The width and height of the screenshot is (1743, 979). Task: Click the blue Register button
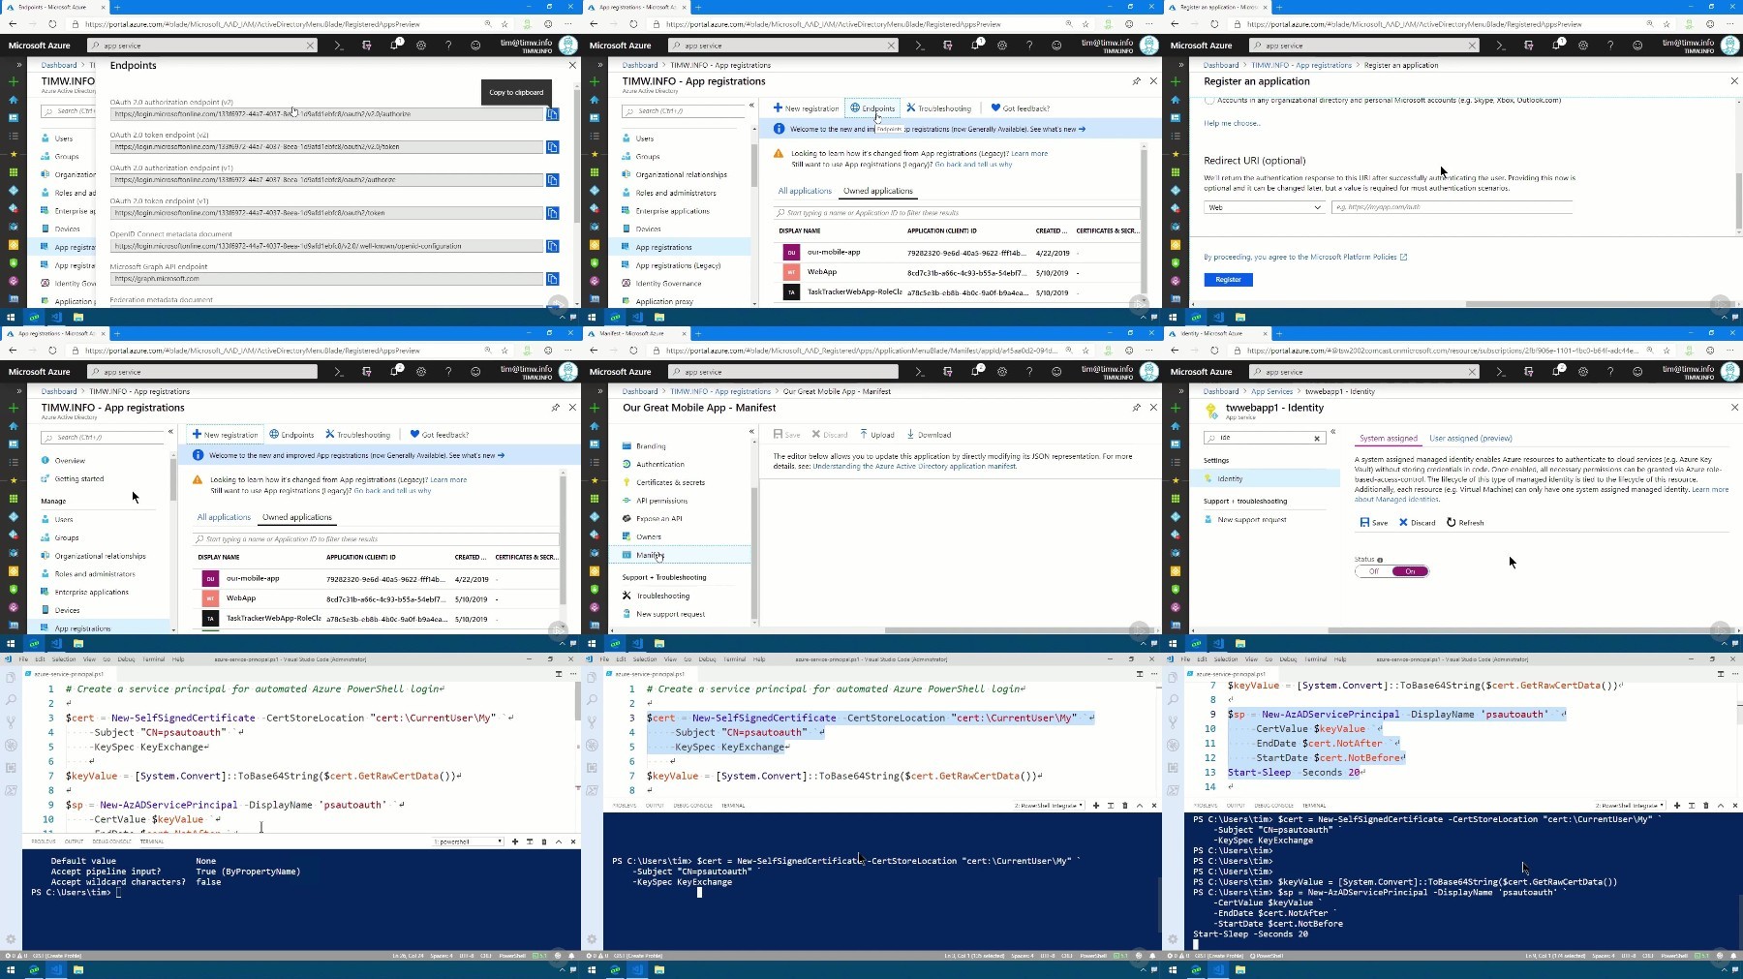[1228, 280]
